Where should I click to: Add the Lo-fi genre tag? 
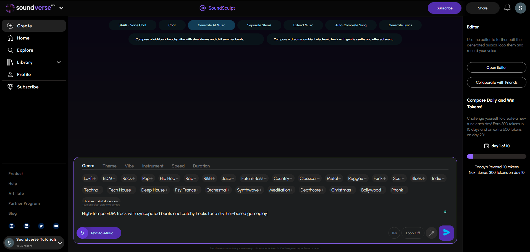[90, 179]
